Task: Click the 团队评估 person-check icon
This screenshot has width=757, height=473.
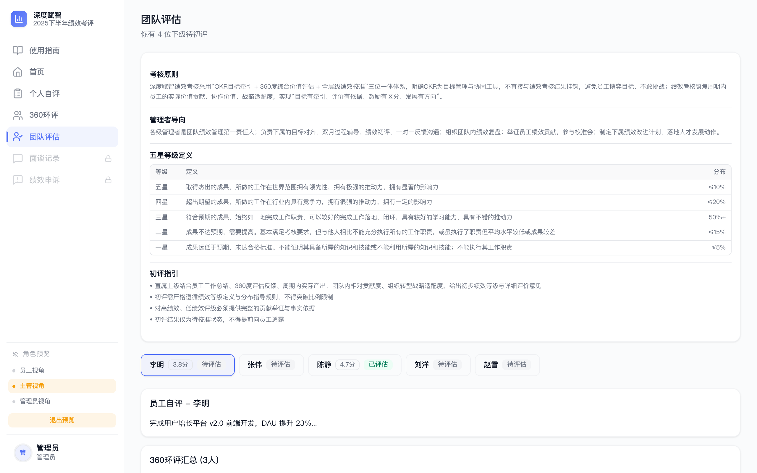Action: click(x=17, y=137)
